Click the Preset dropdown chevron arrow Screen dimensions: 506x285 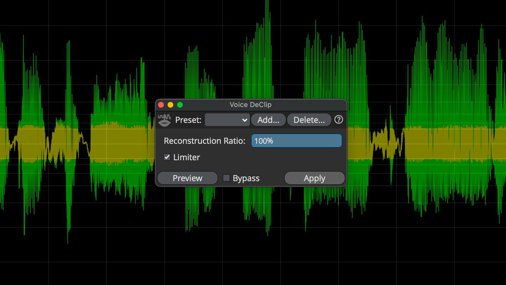pyautogui.click(x=244, y=120)
